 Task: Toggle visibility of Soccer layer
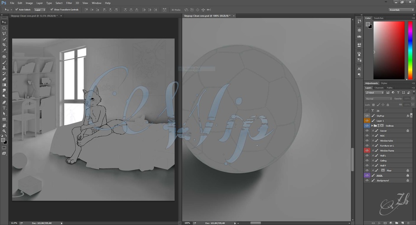(x=367, y=131)
